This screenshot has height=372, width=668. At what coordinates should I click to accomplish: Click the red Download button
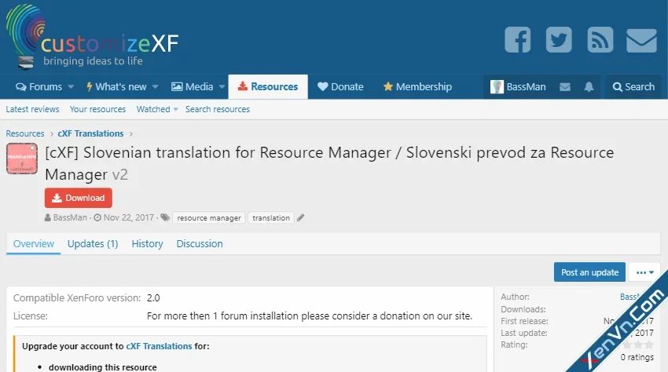coord(79,198)
